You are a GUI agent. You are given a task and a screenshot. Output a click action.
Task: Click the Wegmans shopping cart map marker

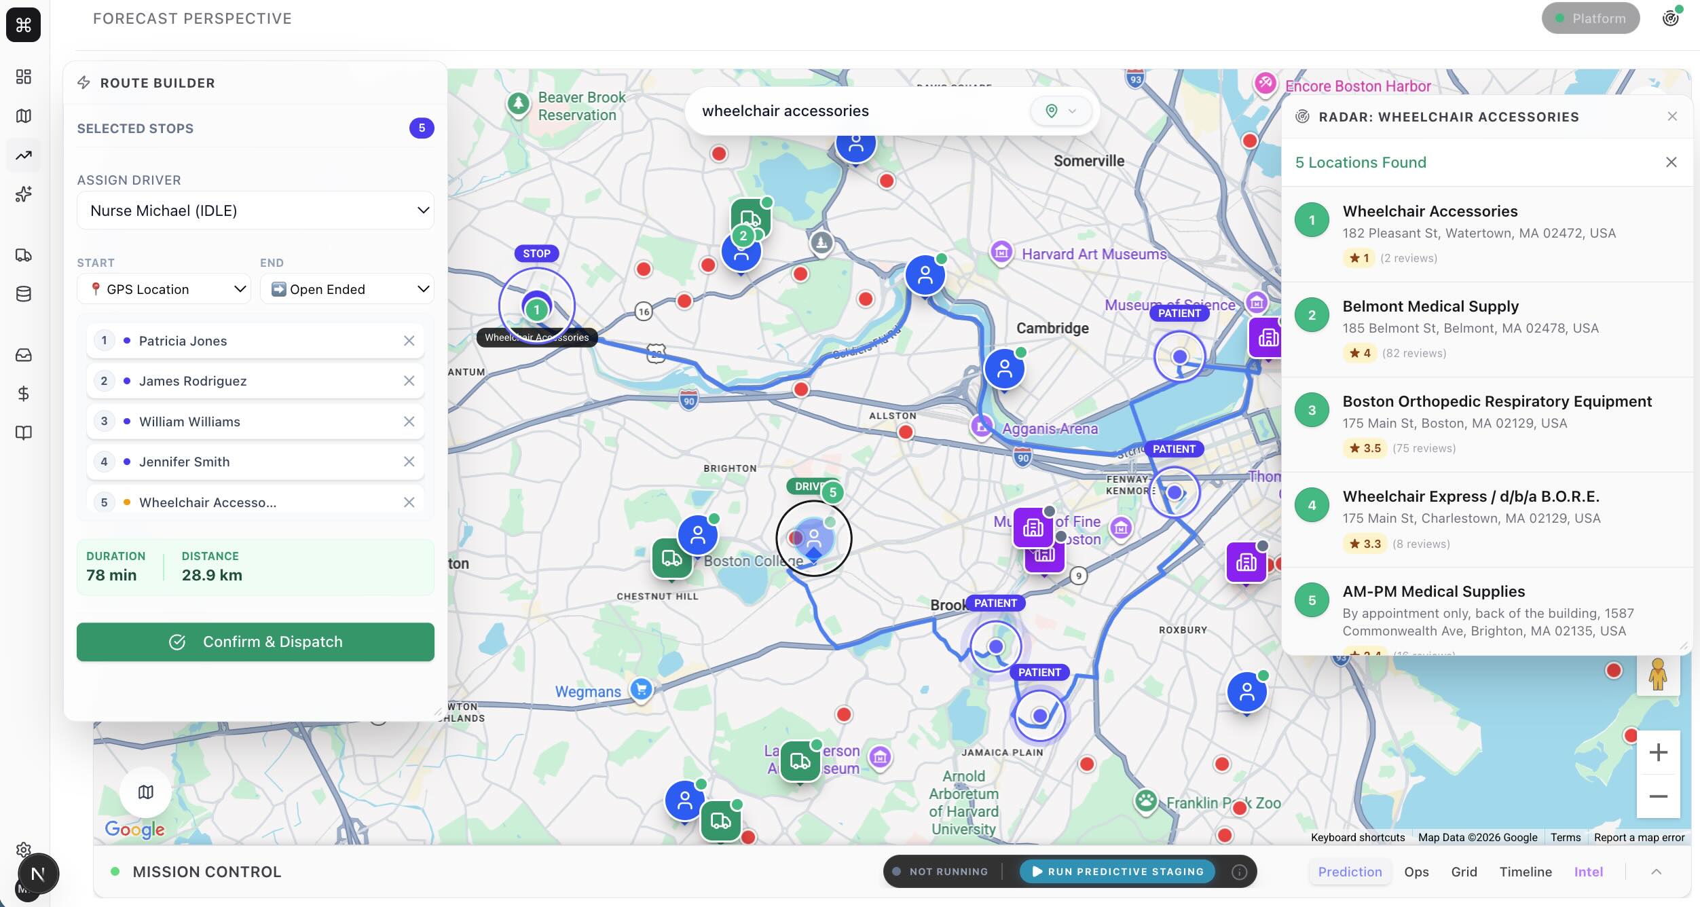tap(641, 690)
